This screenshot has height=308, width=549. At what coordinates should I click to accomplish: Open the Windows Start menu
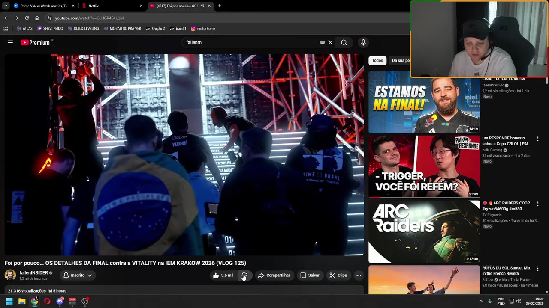pyautogui.click(x=9, y=301)
